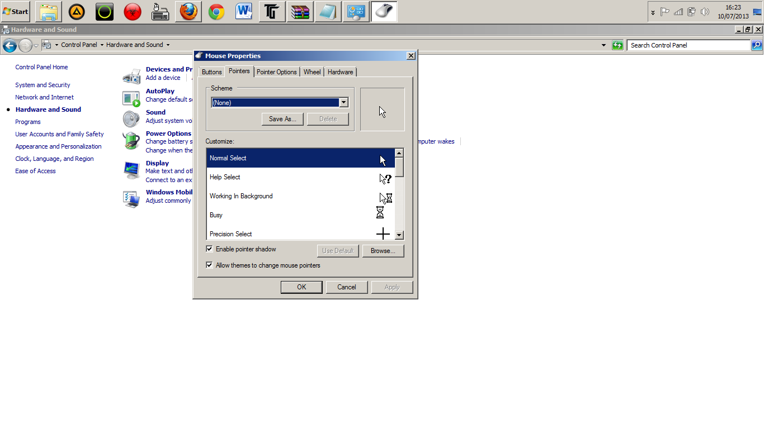Open dropdown arrow after Hardware and Sound breadcrumb
Viewport: 764px width, 429px height.
pos(168,45)
